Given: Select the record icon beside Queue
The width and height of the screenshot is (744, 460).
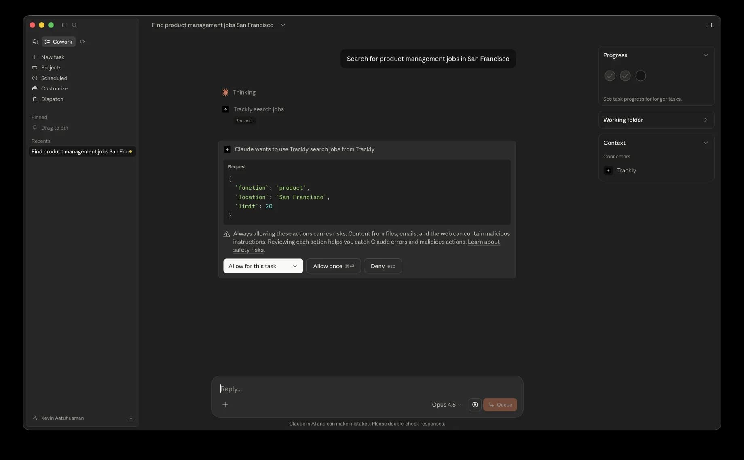Looking at the screenshot, I should pyautogui.click(x=475, y=405).
